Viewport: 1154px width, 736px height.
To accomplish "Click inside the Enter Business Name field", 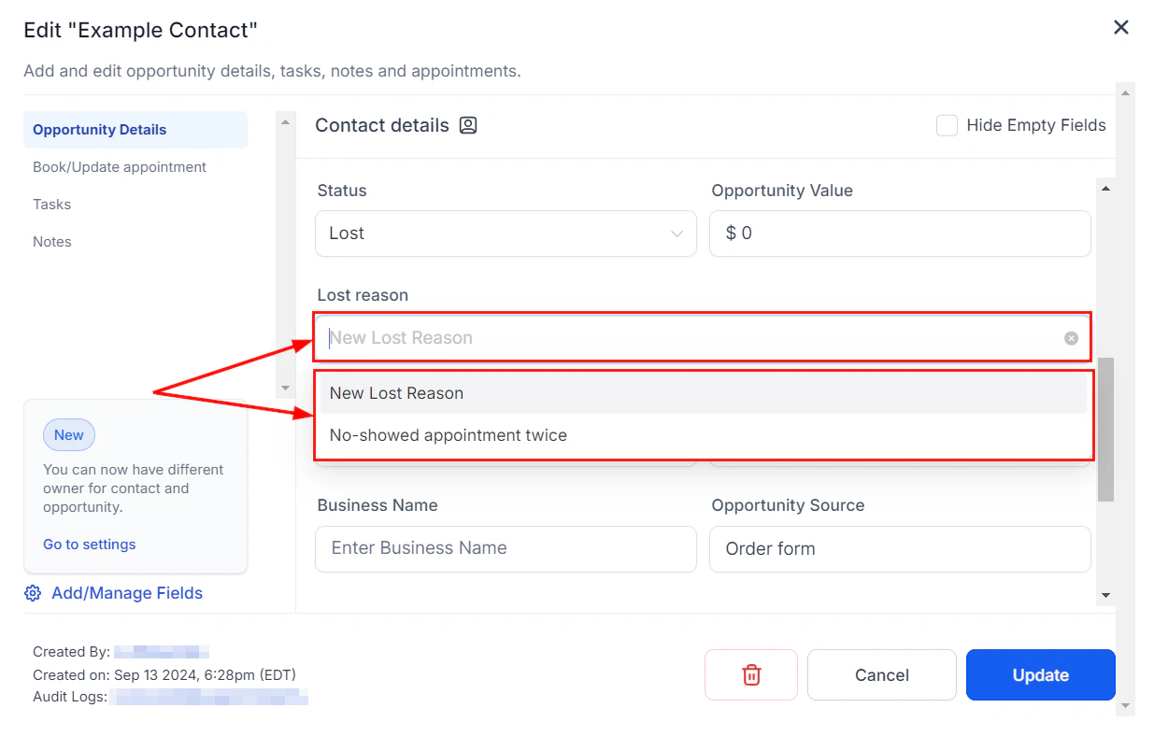I will [x=506, y=548].
